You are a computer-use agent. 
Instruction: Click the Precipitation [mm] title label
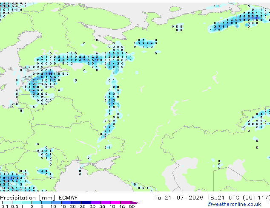tap(28, 198)
